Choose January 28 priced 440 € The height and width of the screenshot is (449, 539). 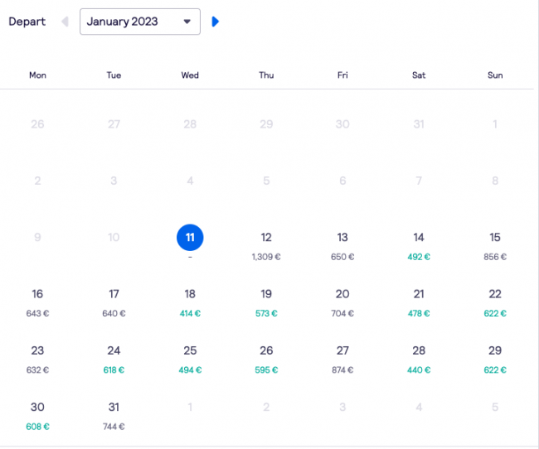point(419,360)
